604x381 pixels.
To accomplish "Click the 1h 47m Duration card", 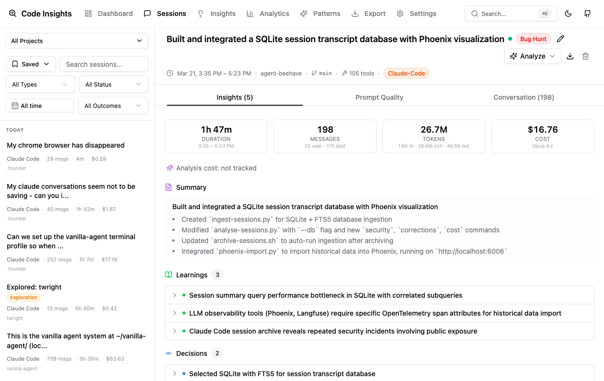I will [x=216, y=137].
